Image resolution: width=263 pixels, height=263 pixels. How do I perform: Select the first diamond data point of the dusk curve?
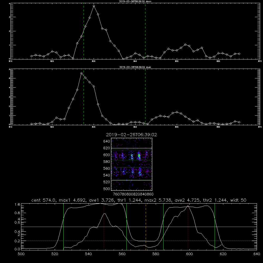(31, 124)
